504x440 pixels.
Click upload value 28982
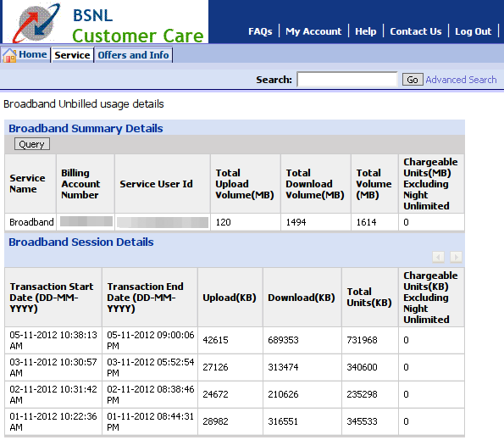pyautogui.click(x=215, y=421)
